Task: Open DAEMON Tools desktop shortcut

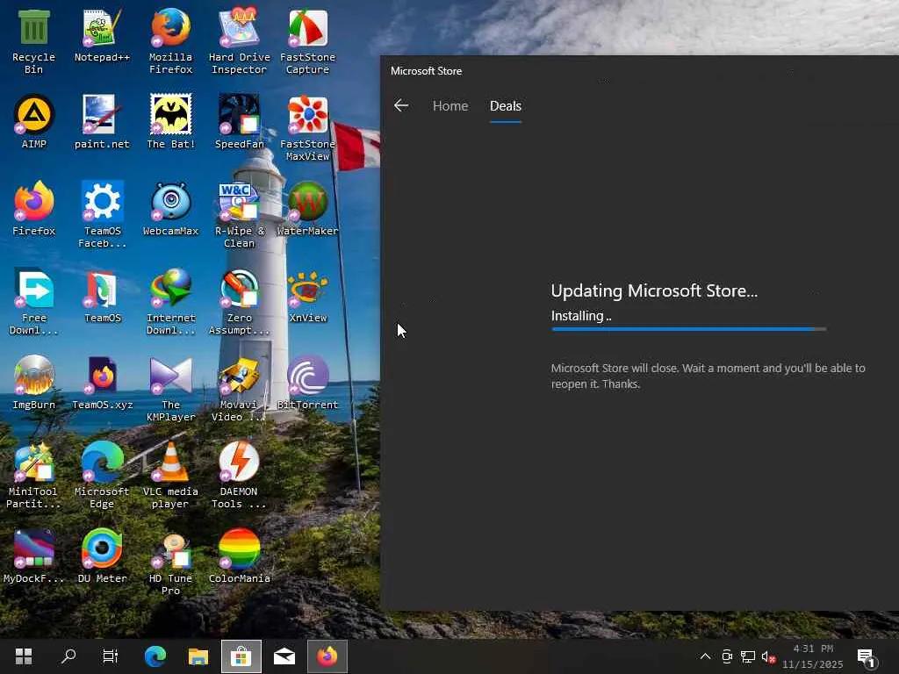Action: coord(239,476)
